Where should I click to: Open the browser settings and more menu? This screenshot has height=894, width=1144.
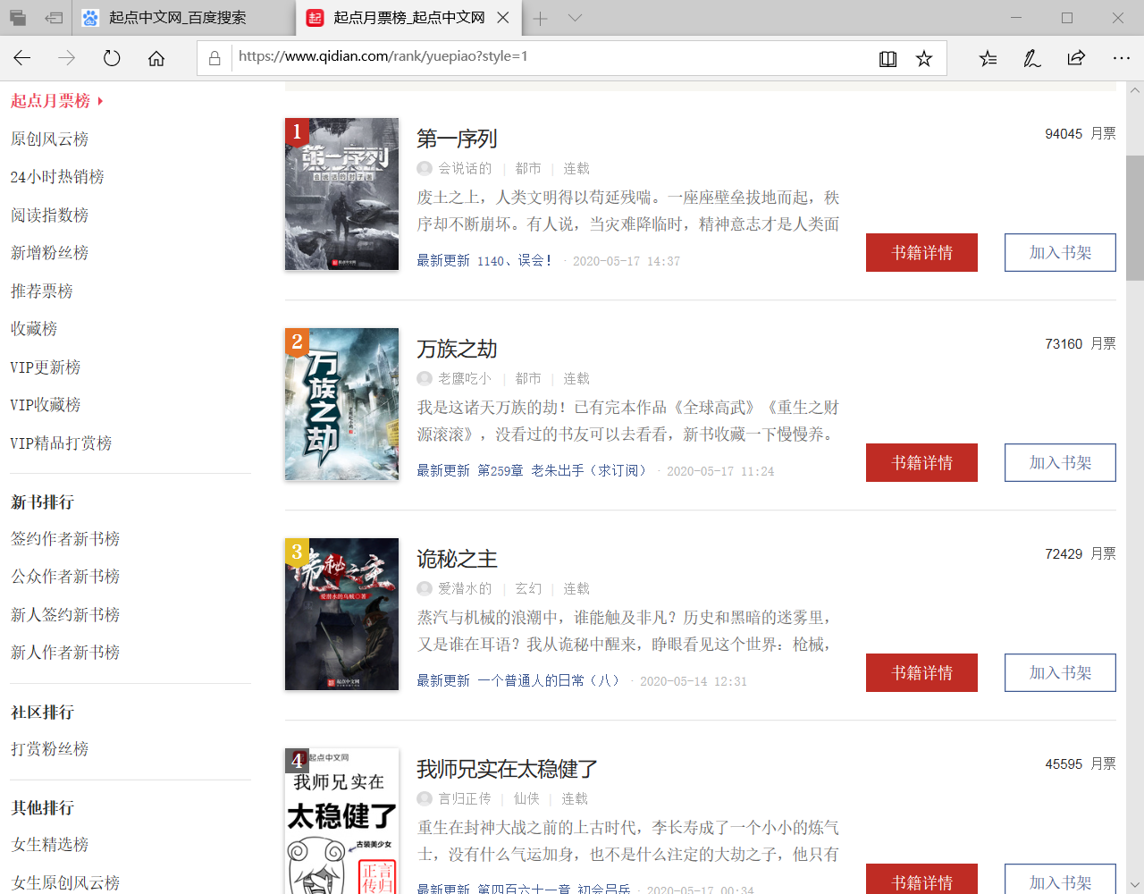click(x=1122, y=58)
